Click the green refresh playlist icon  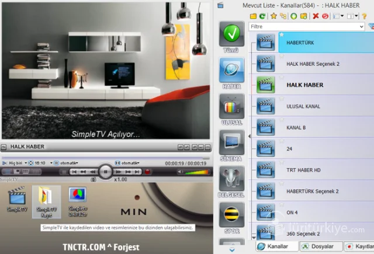(x=262, y=16)
